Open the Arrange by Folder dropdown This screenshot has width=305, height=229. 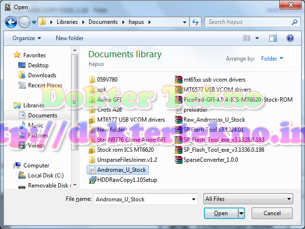272,58
